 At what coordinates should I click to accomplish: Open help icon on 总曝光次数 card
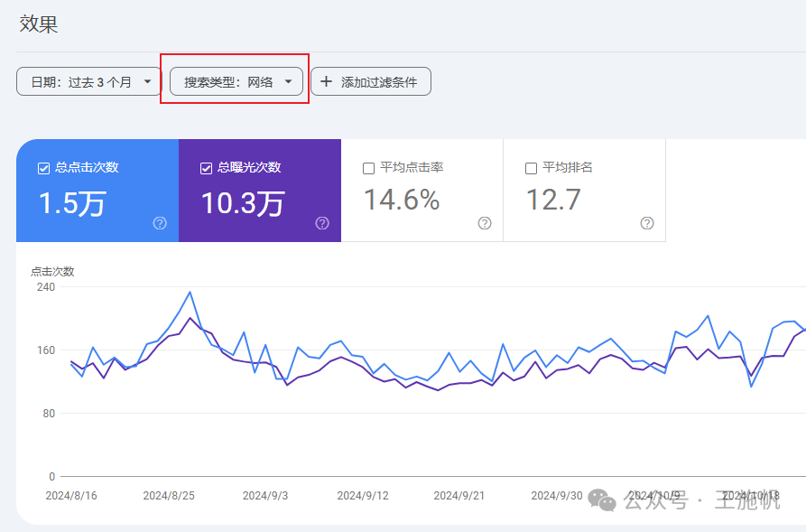tap(322, 223)
